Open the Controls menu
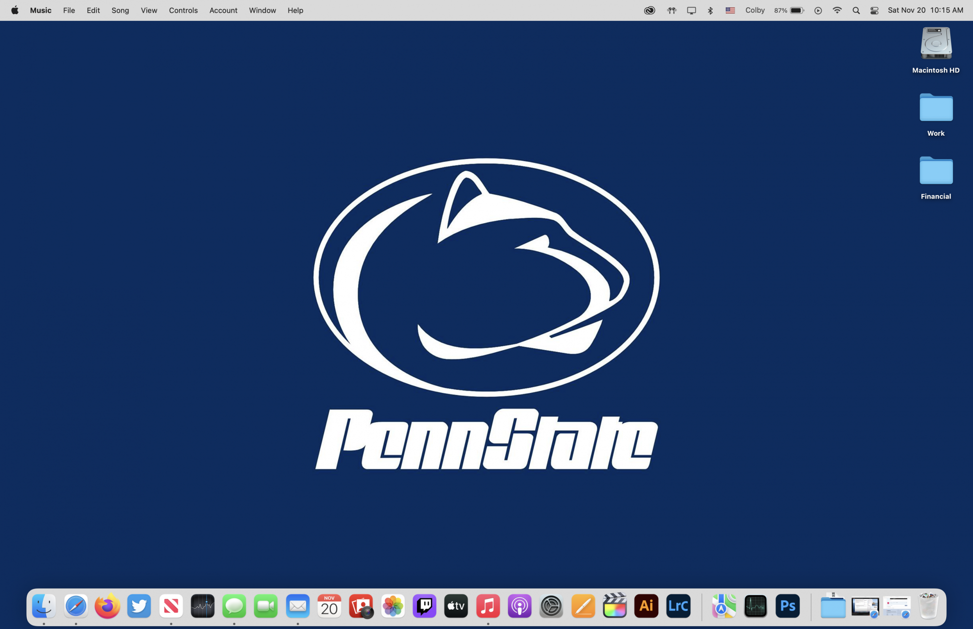 click(x=183, y=10)
